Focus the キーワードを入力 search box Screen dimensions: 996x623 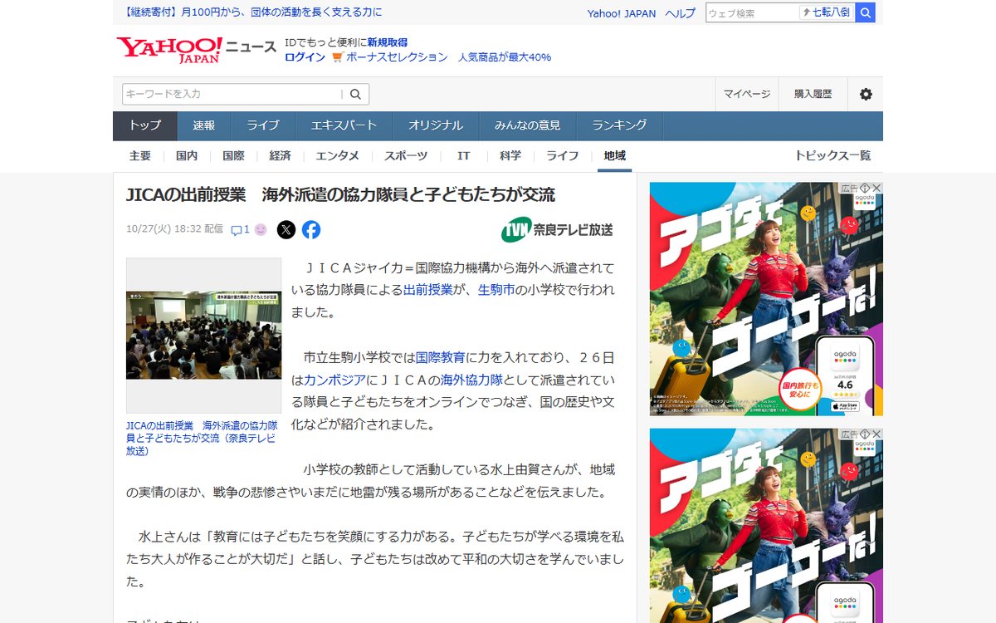pyautogui.click(x=232, y=94)
